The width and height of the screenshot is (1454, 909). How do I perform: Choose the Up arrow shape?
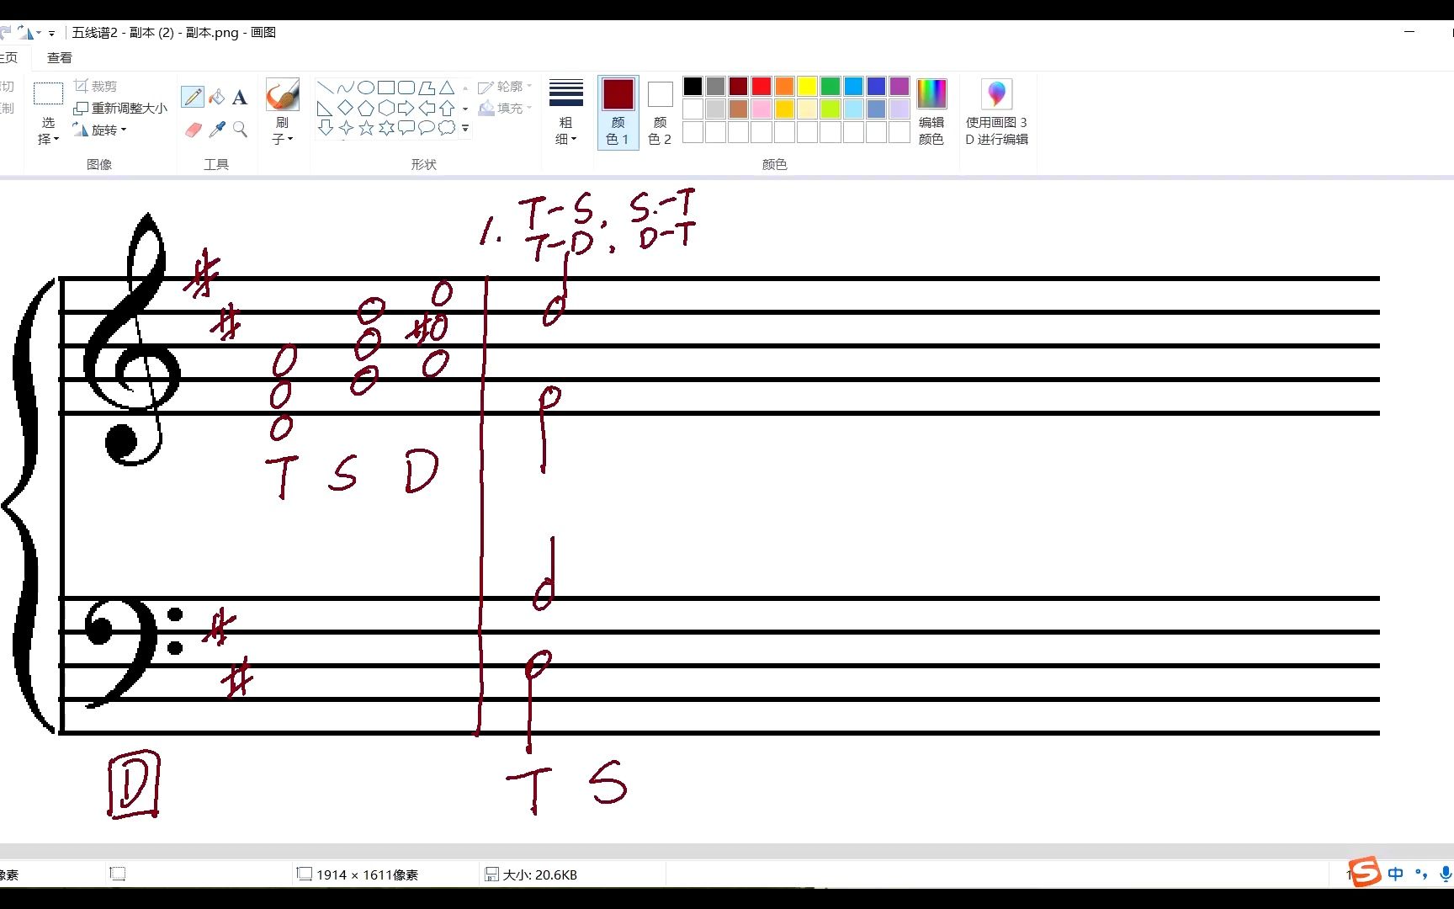click(x=447, y=108)
